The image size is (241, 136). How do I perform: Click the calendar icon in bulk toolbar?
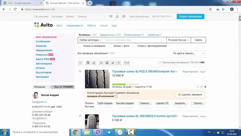tap(107, 63)
